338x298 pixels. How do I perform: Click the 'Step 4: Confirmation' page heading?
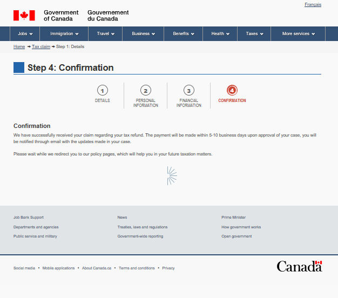[71, 67]
